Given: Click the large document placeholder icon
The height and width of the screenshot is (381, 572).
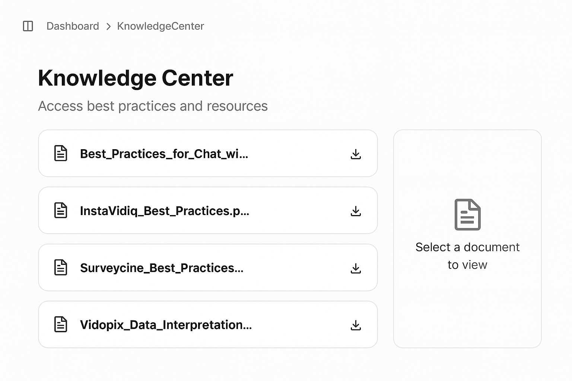Looking at the screenshot, I should click(467, 215).
